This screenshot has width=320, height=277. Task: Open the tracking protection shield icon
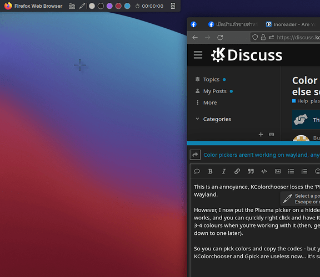click(255, 37)
